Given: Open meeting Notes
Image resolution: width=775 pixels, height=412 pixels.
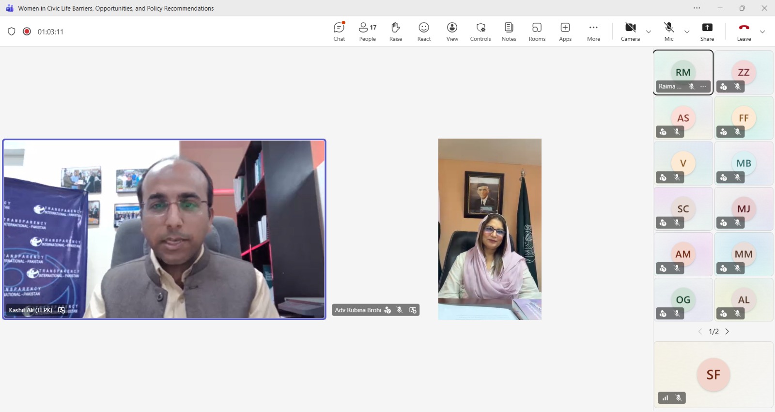Looking at the screenshot, I should pyautogui.click(x=509, y=32).
